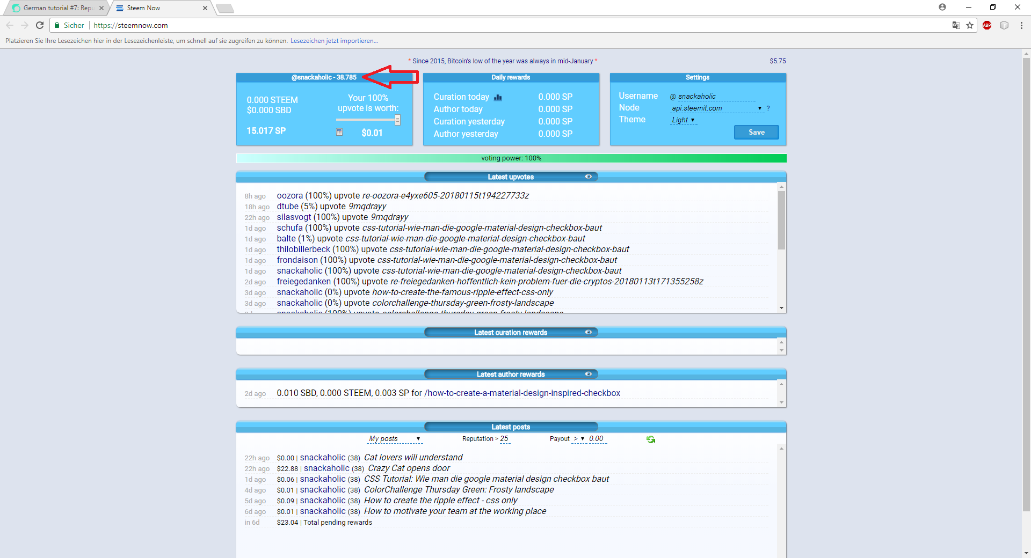Open silasvogt user link
Screen dimensions: 1031x558
pos(294,217)
